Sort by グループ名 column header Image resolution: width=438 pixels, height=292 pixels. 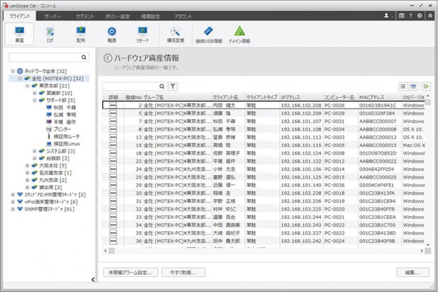177,97
